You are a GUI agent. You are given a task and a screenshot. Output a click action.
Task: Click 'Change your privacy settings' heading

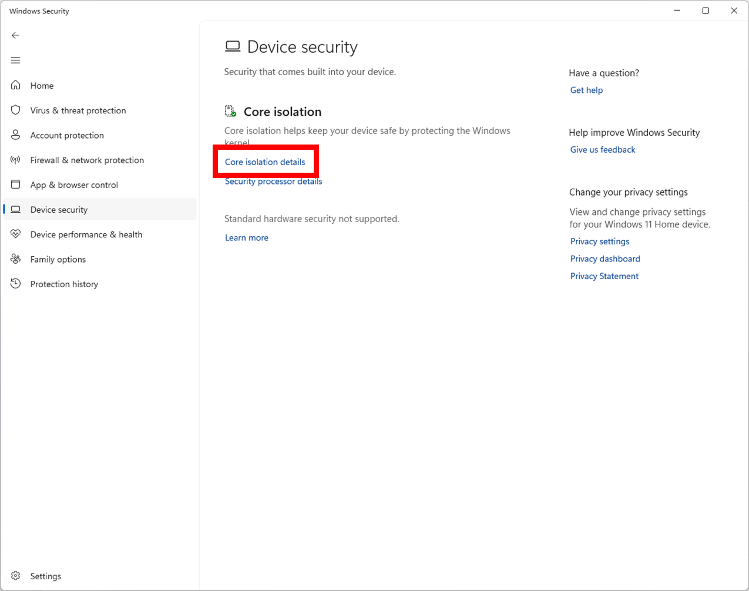[629, 192]
